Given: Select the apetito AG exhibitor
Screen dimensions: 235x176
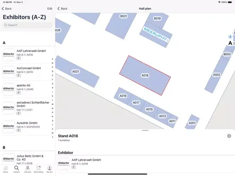Looking at the screenshot, I should (x=27, y=89).
